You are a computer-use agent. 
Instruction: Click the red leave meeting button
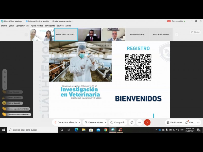pyautogui.click(x=147, y=122)
